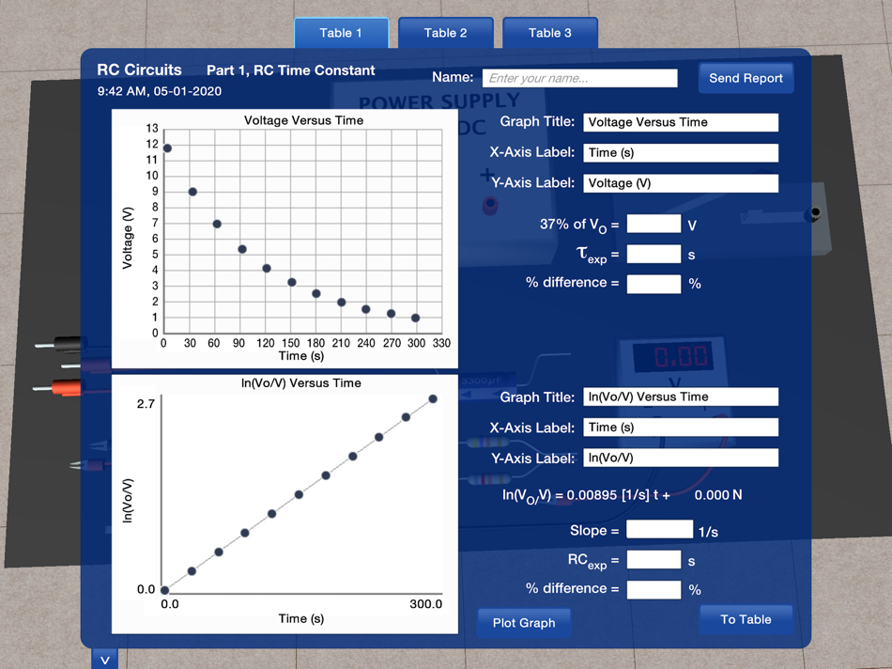Click the 37% of Vo value field

[x=654, y=224]
